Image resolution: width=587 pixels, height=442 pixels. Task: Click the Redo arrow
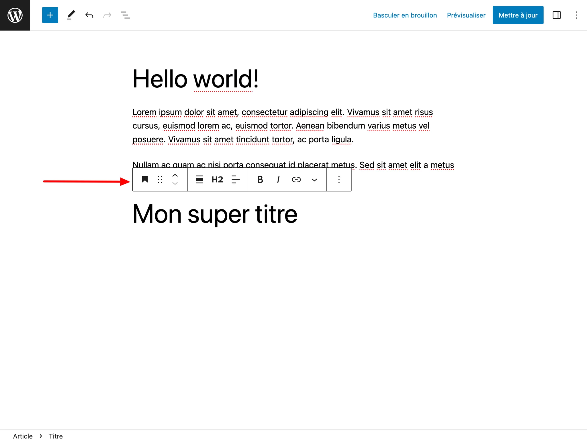(107, 15)
